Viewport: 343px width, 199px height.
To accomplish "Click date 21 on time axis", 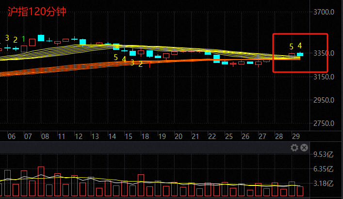I will 195,137.
